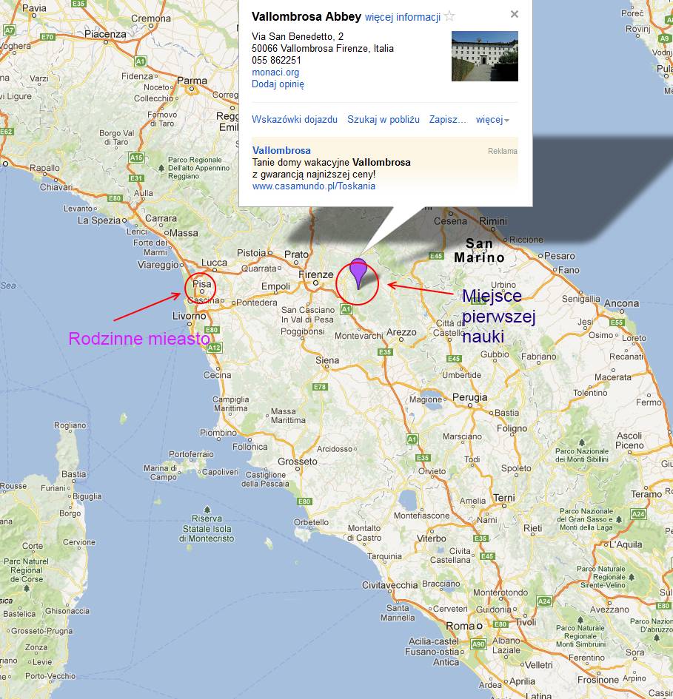Click the E78 road shield icon
This screenshot has width=673, height=699.
coord(320,387)
